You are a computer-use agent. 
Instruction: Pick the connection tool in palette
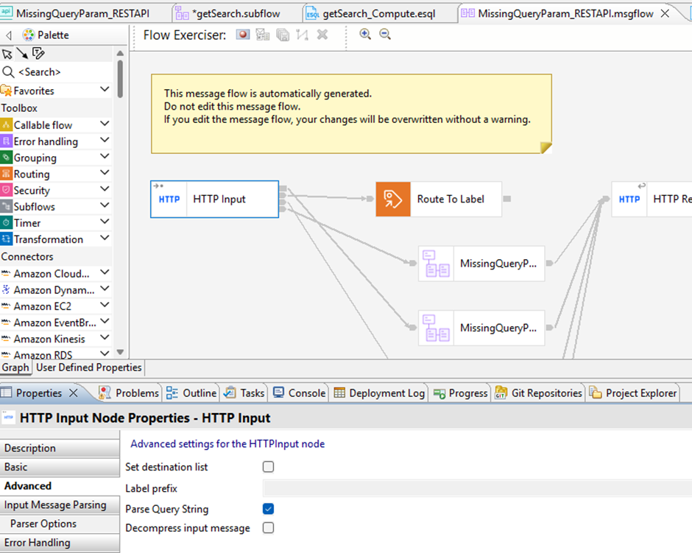pos(21,54)
